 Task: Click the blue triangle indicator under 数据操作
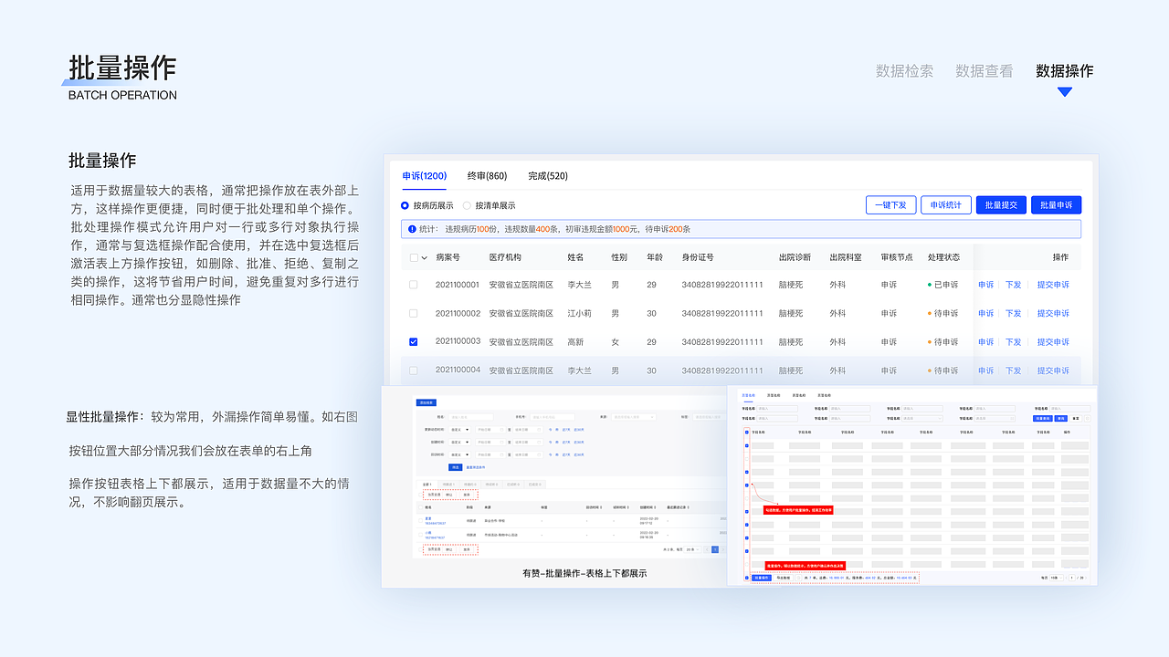tap(1064, 91)
